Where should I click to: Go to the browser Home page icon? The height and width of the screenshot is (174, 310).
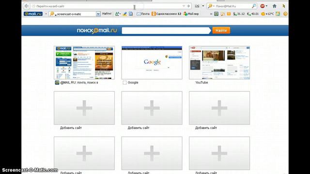(x=275, y=6)
